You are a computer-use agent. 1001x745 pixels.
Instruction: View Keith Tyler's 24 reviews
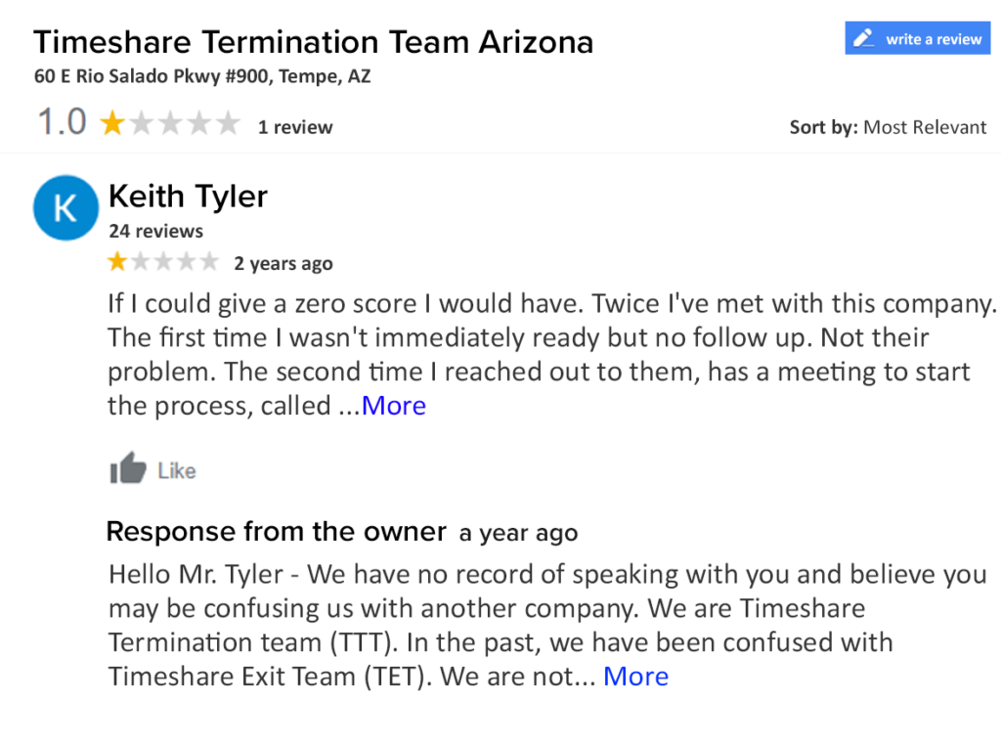click(156, 232)
